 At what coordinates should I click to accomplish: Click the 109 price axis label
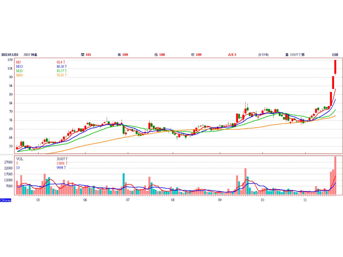pos(10,60)
